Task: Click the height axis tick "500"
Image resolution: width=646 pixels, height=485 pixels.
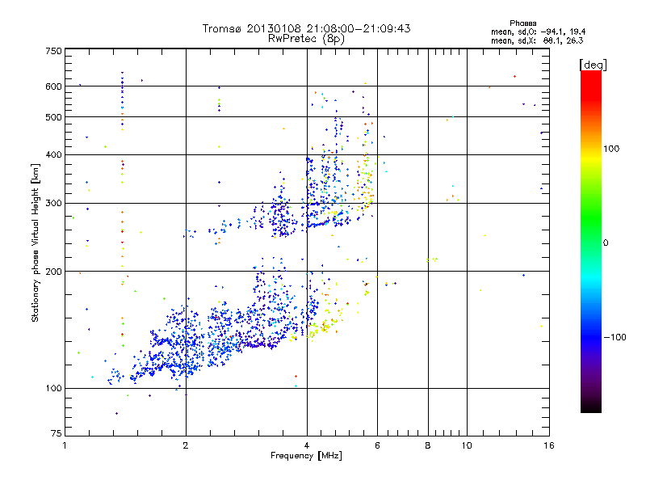Action: (53, 117)
